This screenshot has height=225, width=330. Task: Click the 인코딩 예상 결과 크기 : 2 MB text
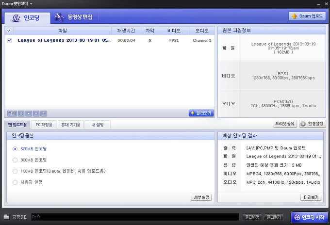274,165
